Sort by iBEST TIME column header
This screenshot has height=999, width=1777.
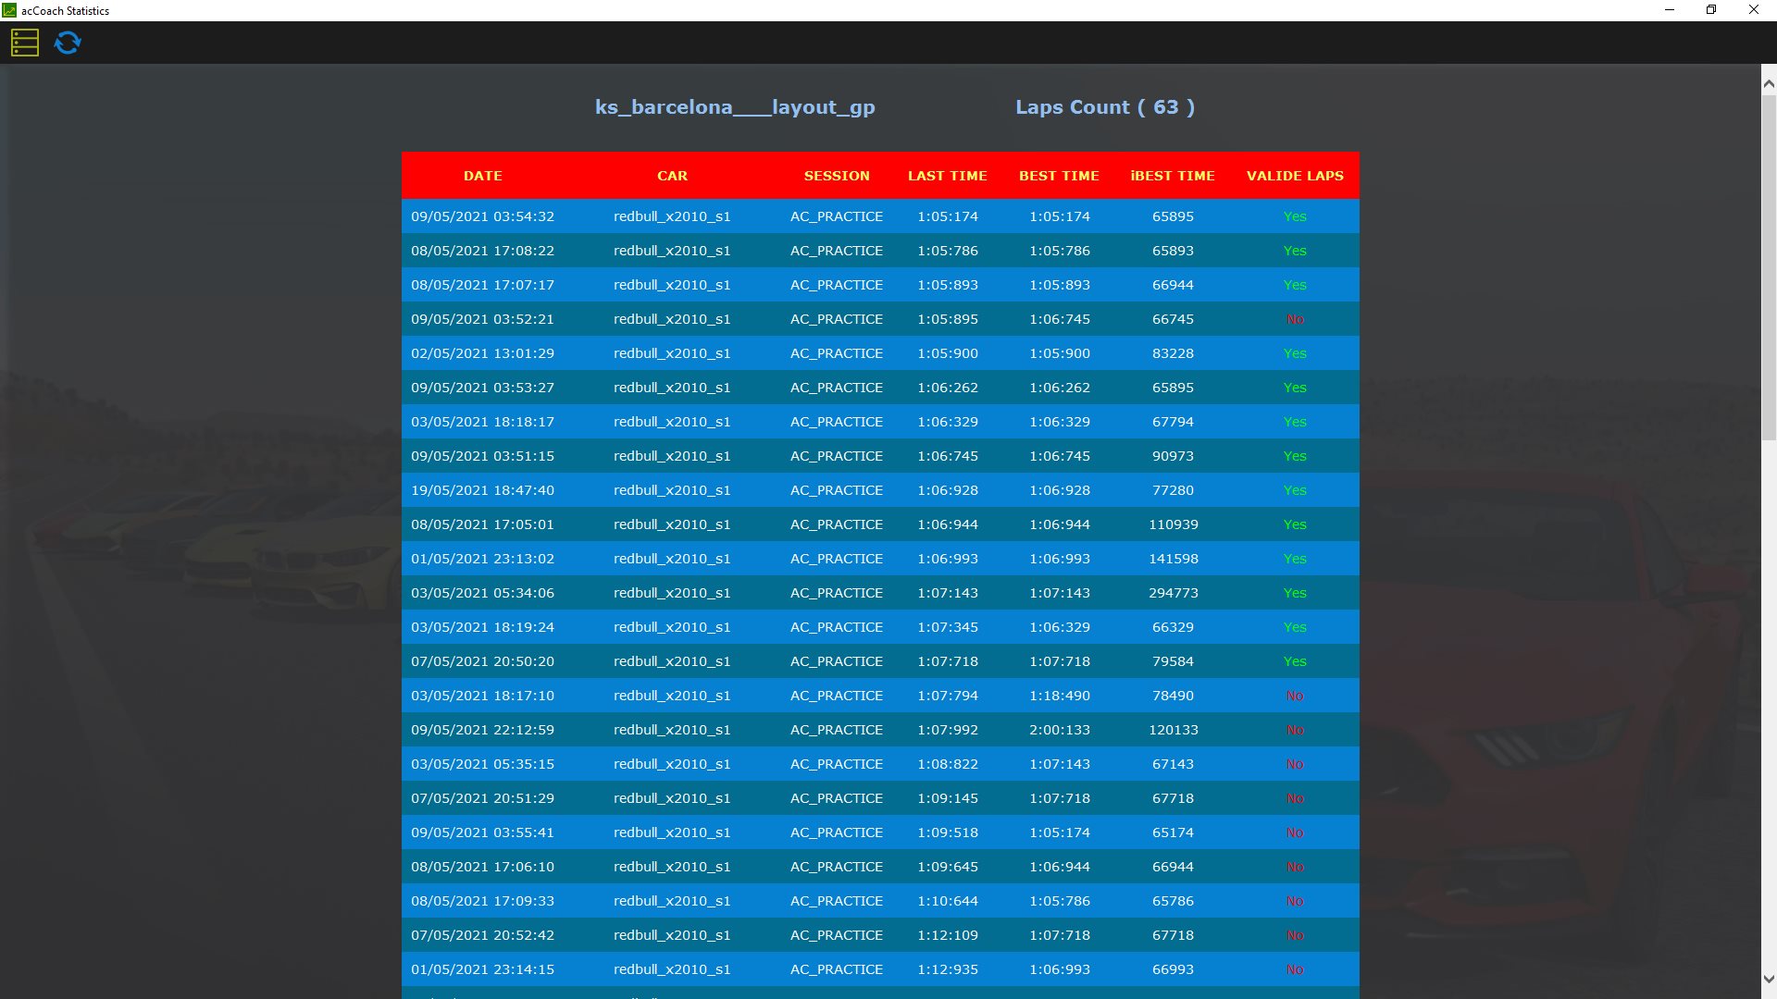tap(1173, 176)
